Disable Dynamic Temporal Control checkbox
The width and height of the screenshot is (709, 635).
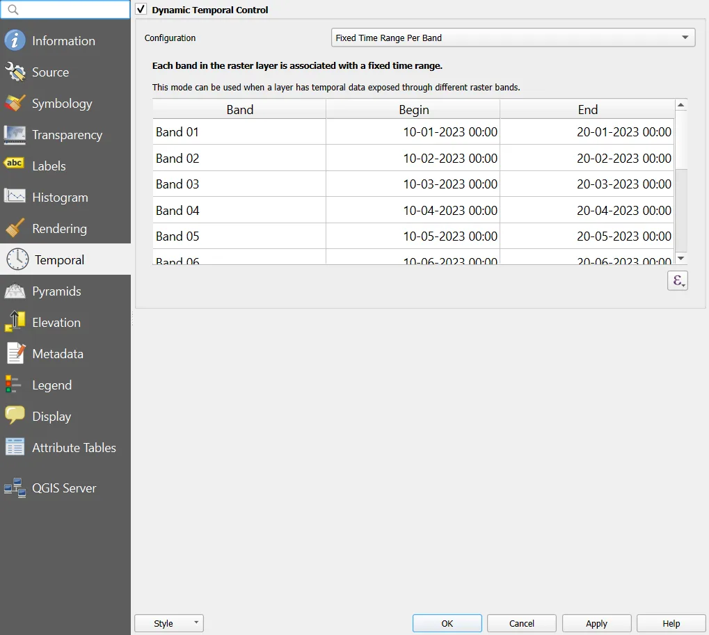(x=141, y=9)
